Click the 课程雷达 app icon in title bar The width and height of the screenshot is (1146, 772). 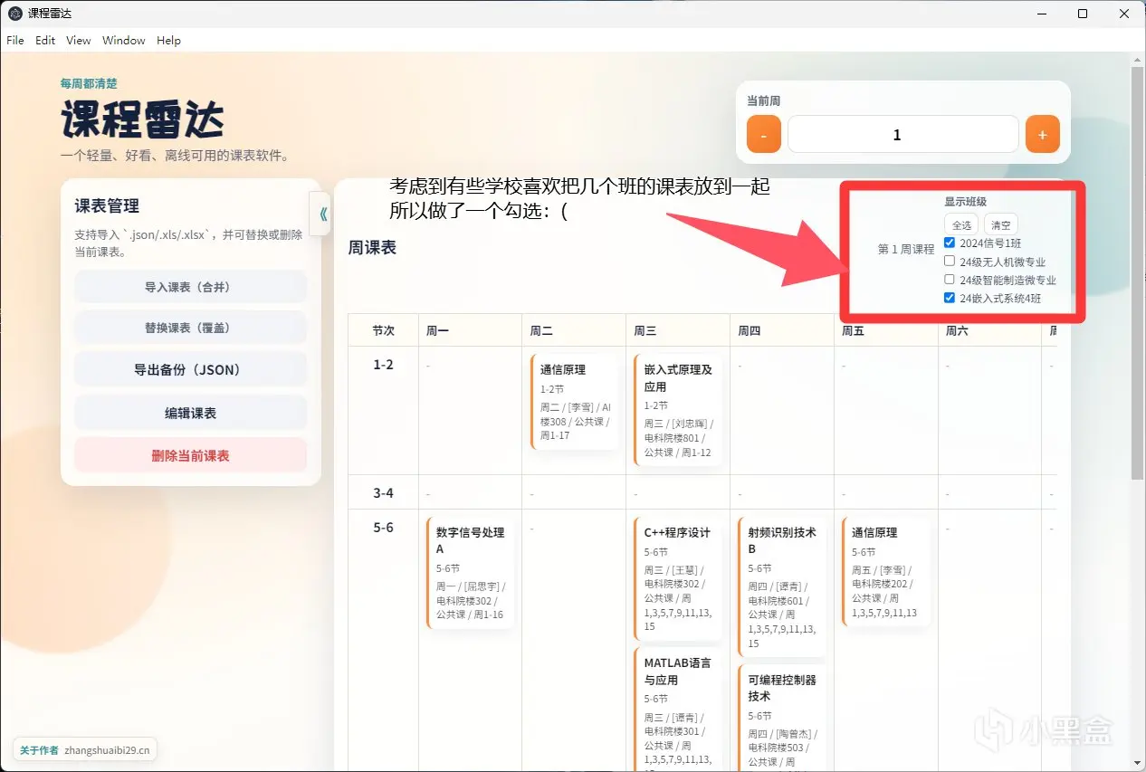click(x=14, y=14)
